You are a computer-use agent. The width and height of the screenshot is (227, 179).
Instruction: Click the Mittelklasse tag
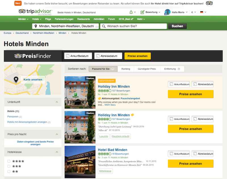105,171
